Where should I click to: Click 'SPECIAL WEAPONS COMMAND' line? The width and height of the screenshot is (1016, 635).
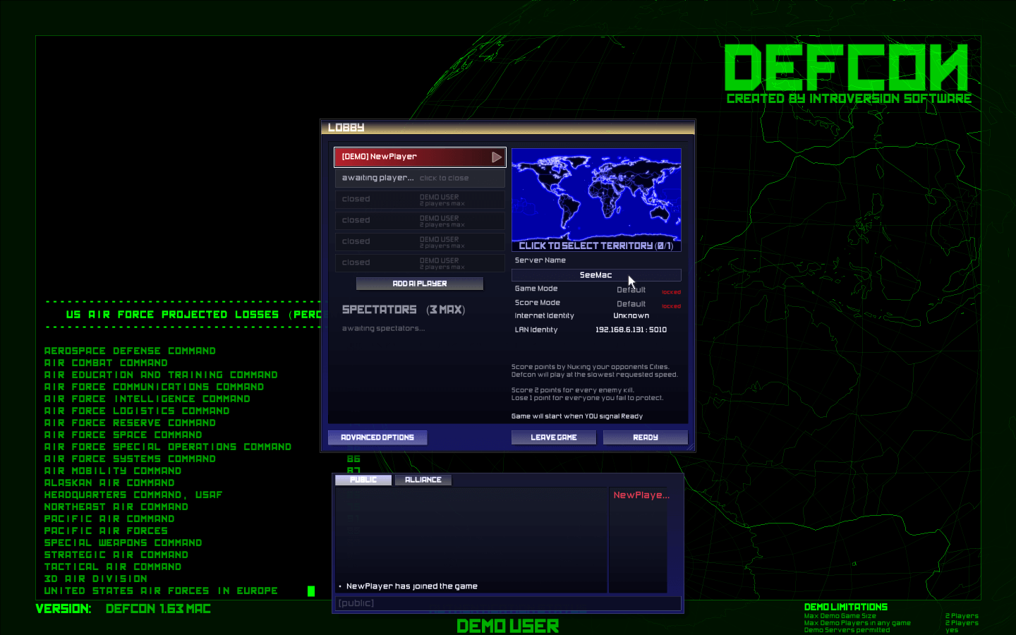pyautogui.click(x=123, y=543)
